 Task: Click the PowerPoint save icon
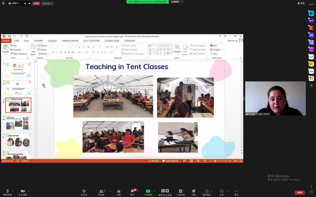(9, 36)
